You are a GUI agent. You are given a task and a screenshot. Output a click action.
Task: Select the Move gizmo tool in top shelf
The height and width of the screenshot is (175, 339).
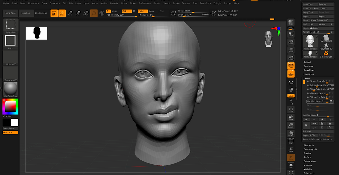click(x=70, y=13)
